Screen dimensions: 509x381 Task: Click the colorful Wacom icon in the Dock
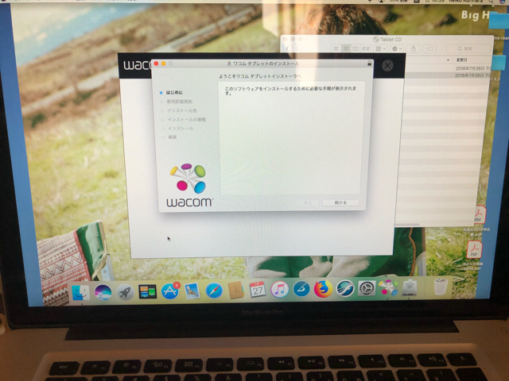(x=388, y=287)
